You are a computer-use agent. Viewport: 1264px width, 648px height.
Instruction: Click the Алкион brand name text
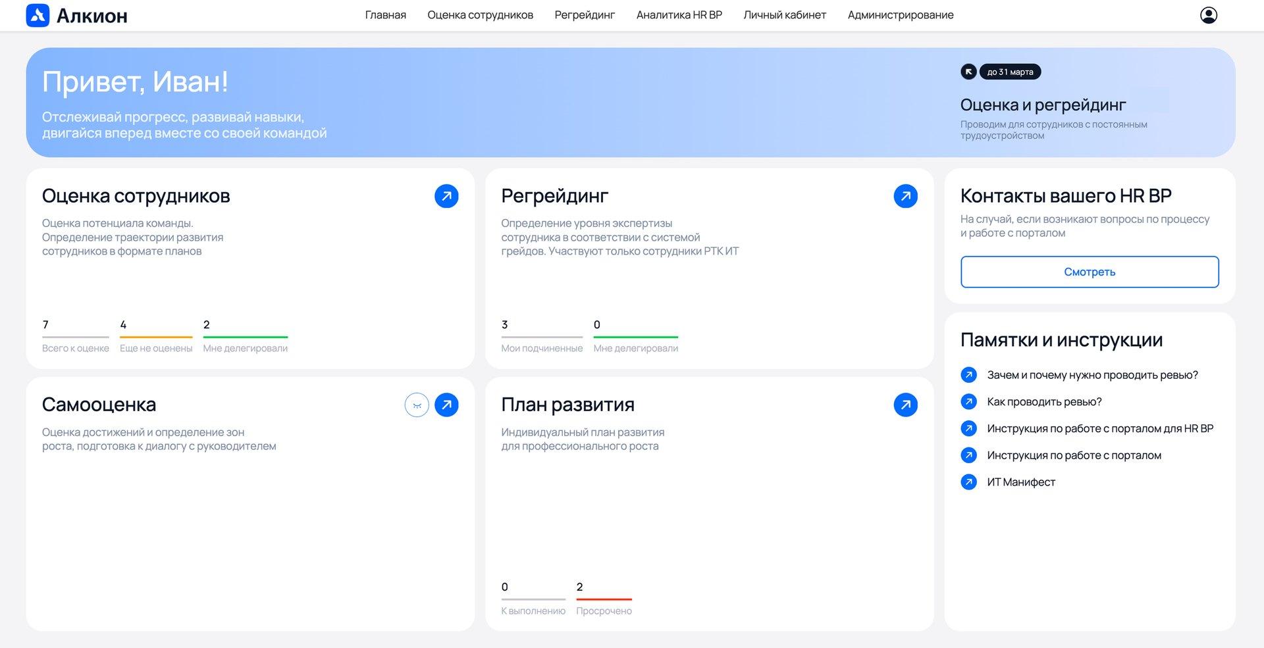(x=92, y=16)
